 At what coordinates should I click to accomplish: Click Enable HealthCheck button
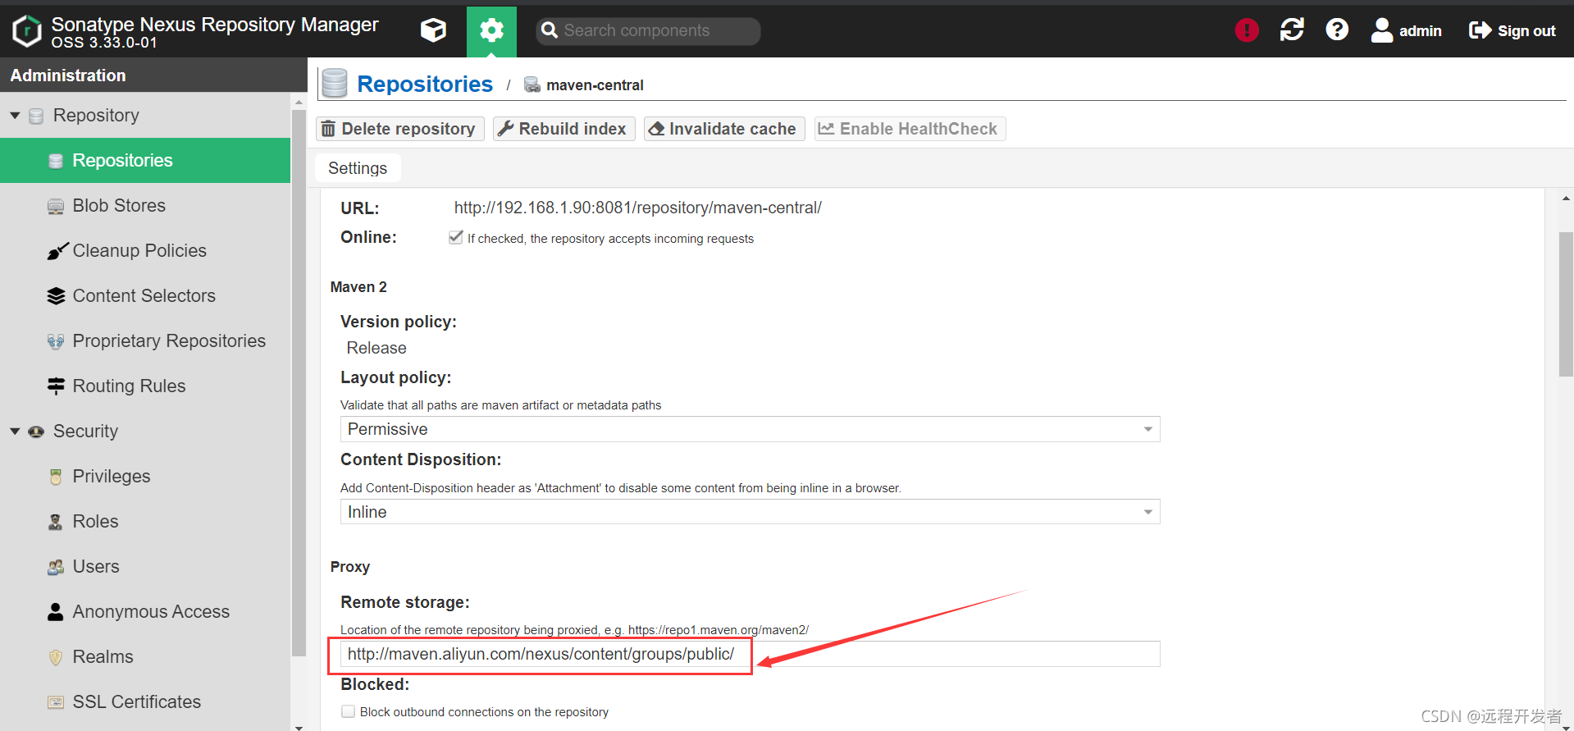point(910,129)
